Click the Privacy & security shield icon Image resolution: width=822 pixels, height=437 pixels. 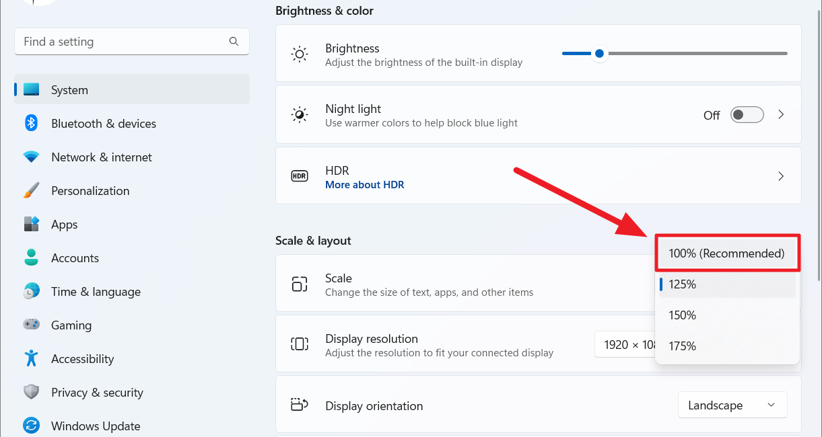click(32, 392)
